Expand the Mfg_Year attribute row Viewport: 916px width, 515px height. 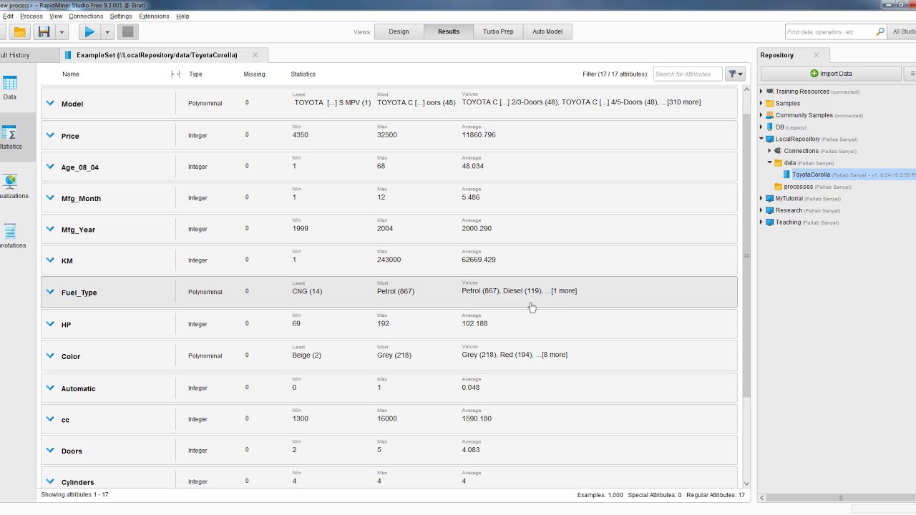(50, 229)
